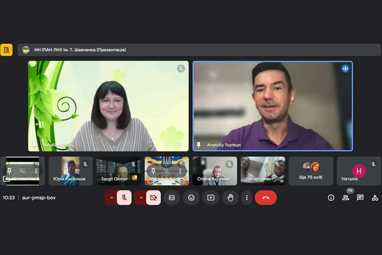Open the activities icon
Screen dimensions: 382x255
(x=375, y=198)
